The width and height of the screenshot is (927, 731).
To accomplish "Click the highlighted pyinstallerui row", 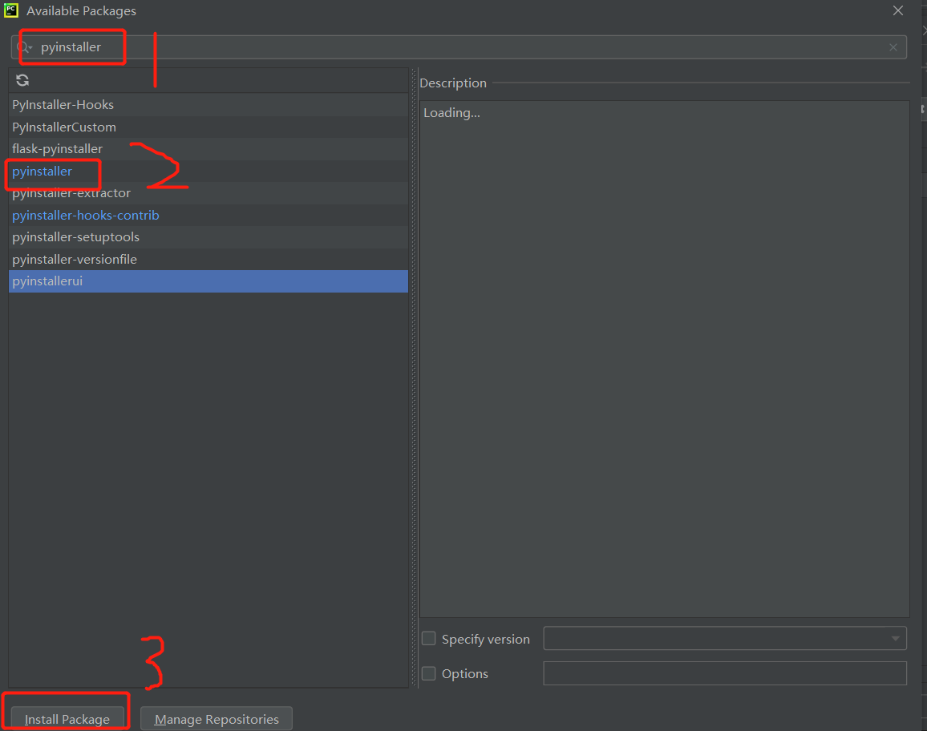I will pos(208,281).
